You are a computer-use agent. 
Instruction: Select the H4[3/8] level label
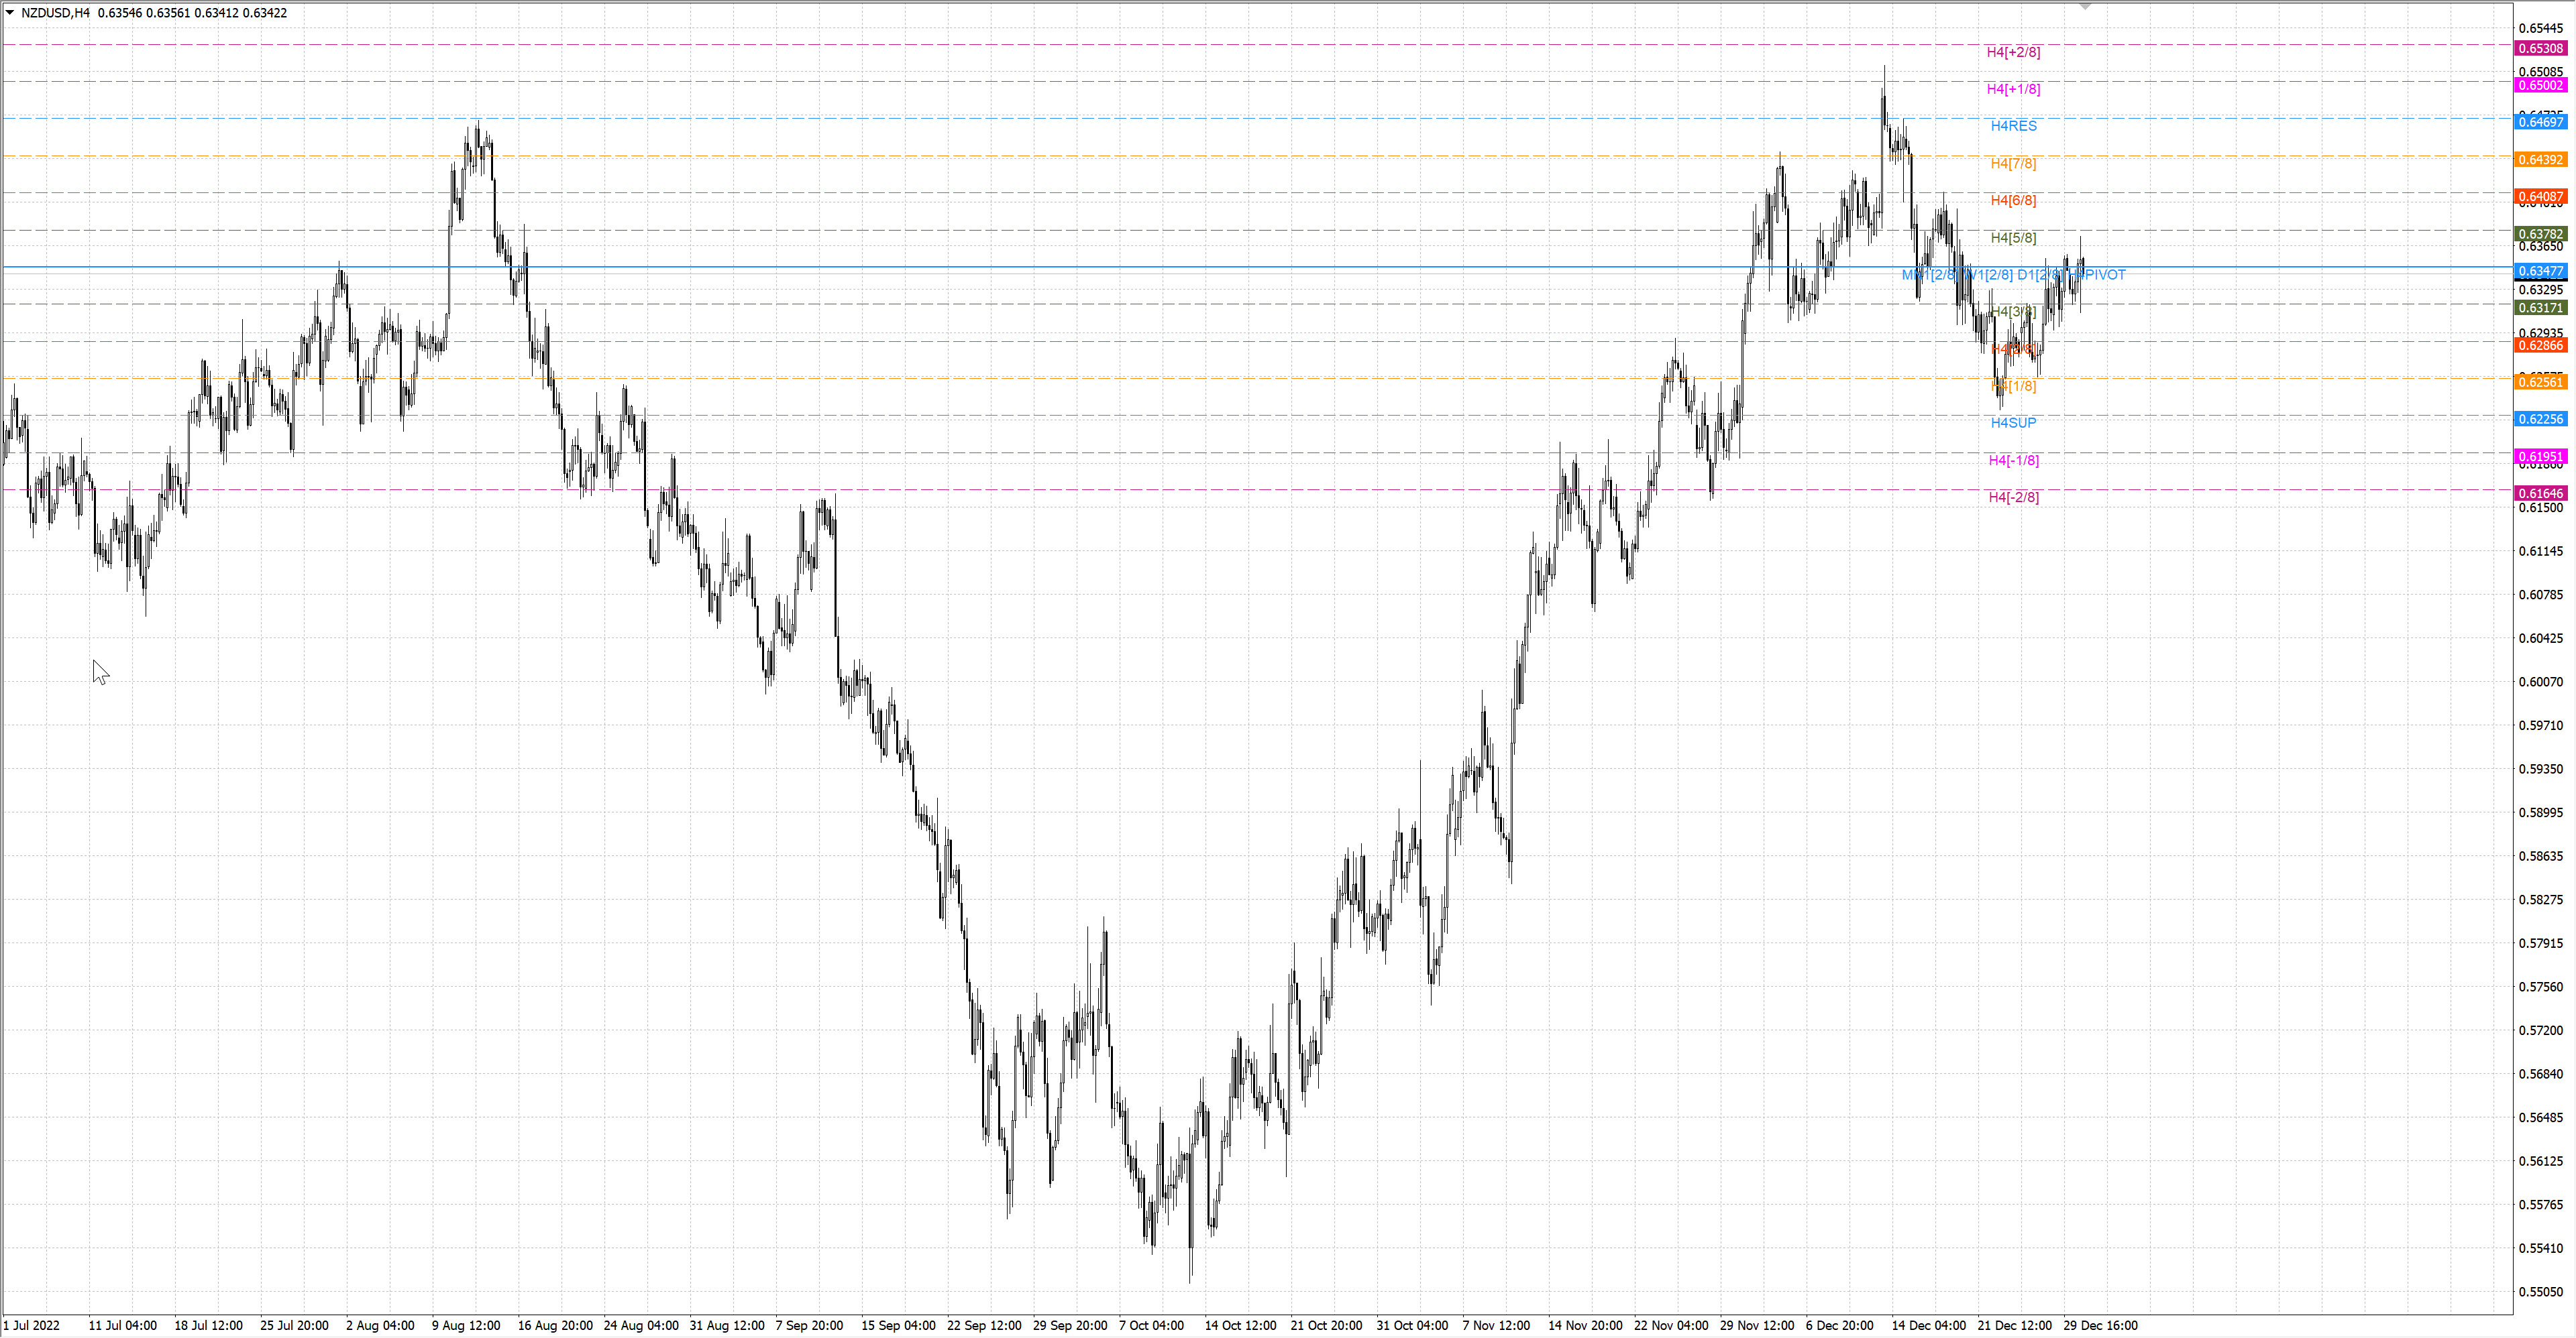tap(2013, 312)
